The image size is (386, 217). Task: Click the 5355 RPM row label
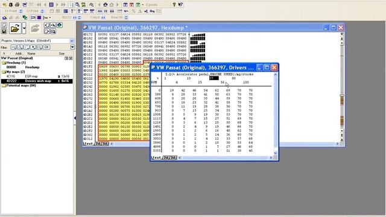coord(157,151)
